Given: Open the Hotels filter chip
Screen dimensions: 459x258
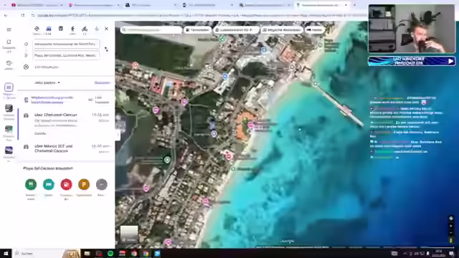Looking at the screenshot, I should 315,30.
